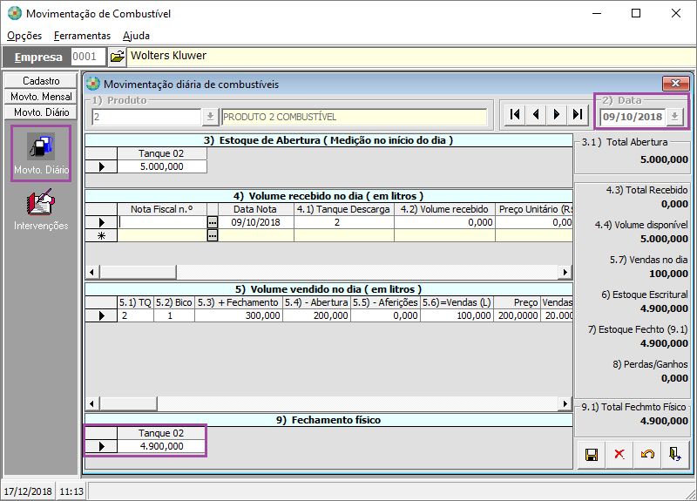Open the Intervenções notebook icon
697x501 pixels.
[x=41, y=202]
